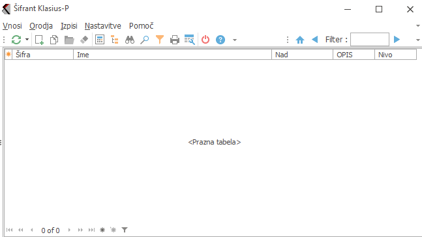Set bookmark star in navigator
The height and width of the screenshot is (237, 422).
[102, 230]
